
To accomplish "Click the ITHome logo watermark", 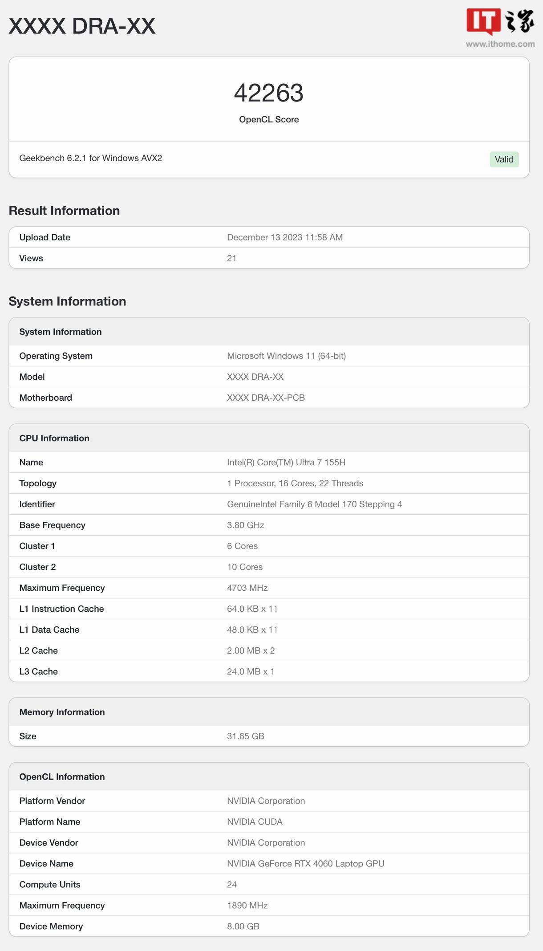I will click(x=500, y=21).
